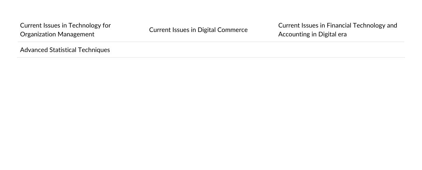
Task: Click the word "Financial" in the right cell
Action: tap(339, 26)
